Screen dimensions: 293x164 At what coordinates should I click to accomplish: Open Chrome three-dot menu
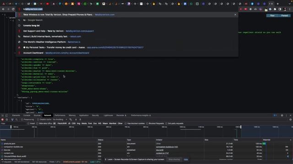point(290,9)
